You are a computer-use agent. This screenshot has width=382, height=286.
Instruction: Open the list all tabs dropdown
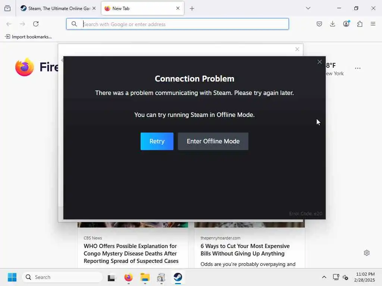(308, 8)
